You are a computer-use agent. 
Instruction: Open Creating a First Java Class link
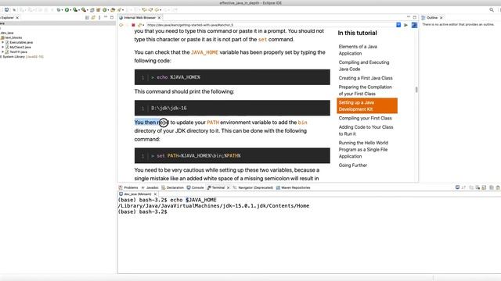[366, 78]
